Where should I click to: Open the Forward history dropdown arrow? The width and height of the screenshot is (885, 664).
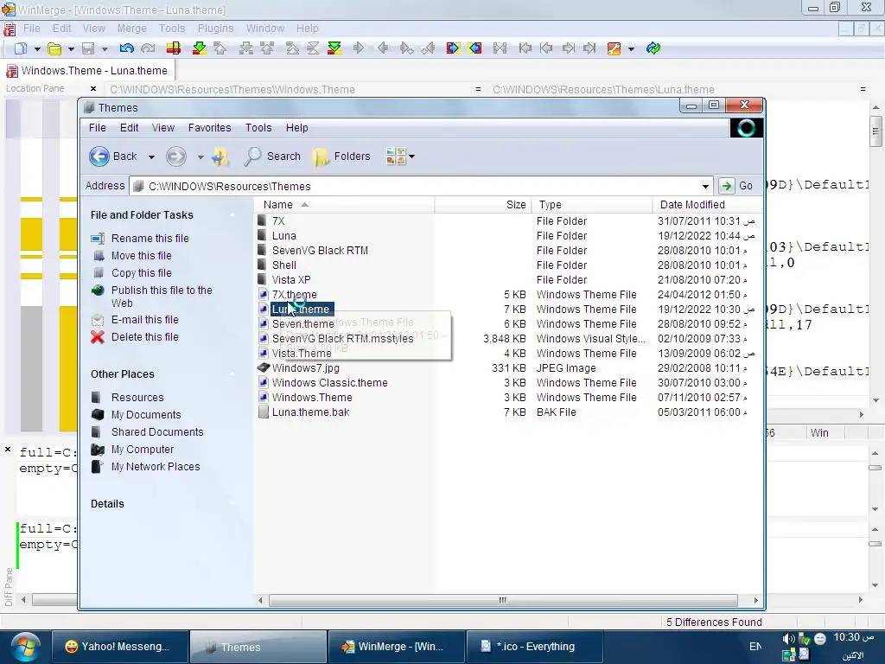(201, 157)
